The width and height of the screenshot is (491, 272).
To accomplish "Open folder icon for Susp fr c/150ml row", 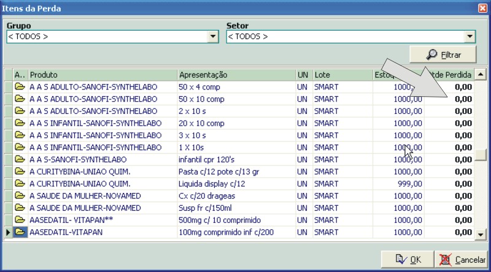I will 20,208.
